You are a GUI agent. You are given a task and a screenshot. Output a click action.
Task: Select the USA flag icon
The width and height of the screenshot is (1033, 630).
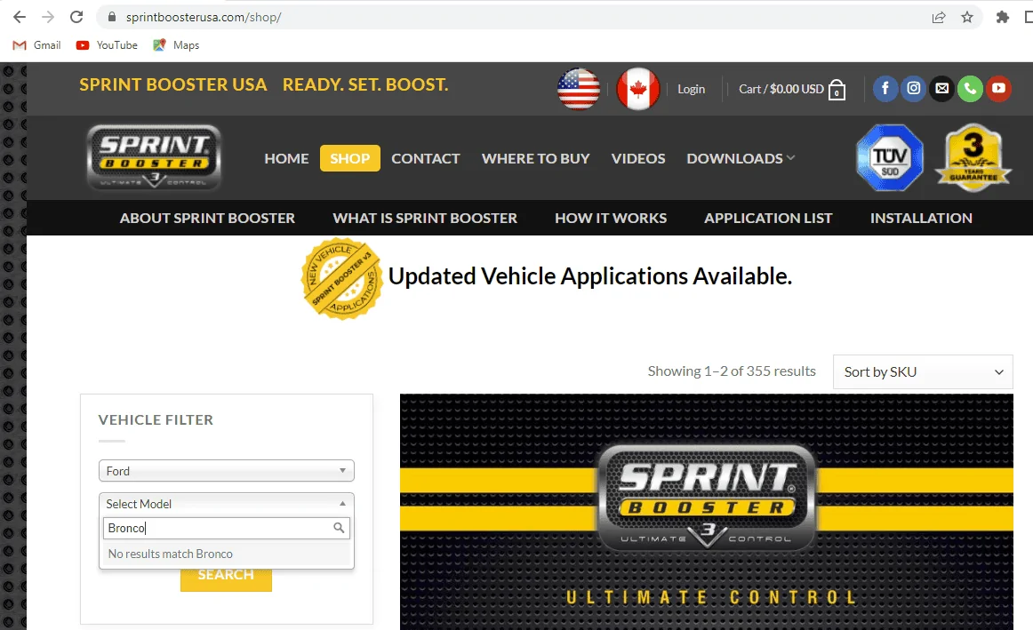(579, 89)
